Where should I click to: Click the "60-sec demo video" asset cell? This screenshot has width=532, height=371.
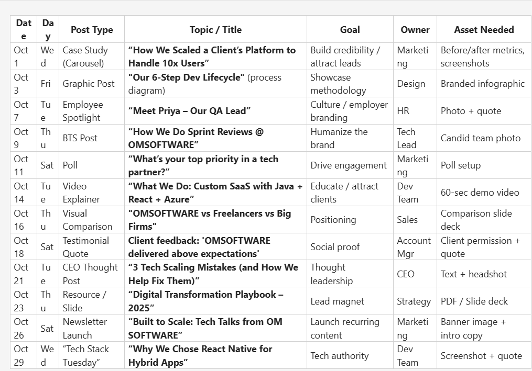tap(480, 193)
